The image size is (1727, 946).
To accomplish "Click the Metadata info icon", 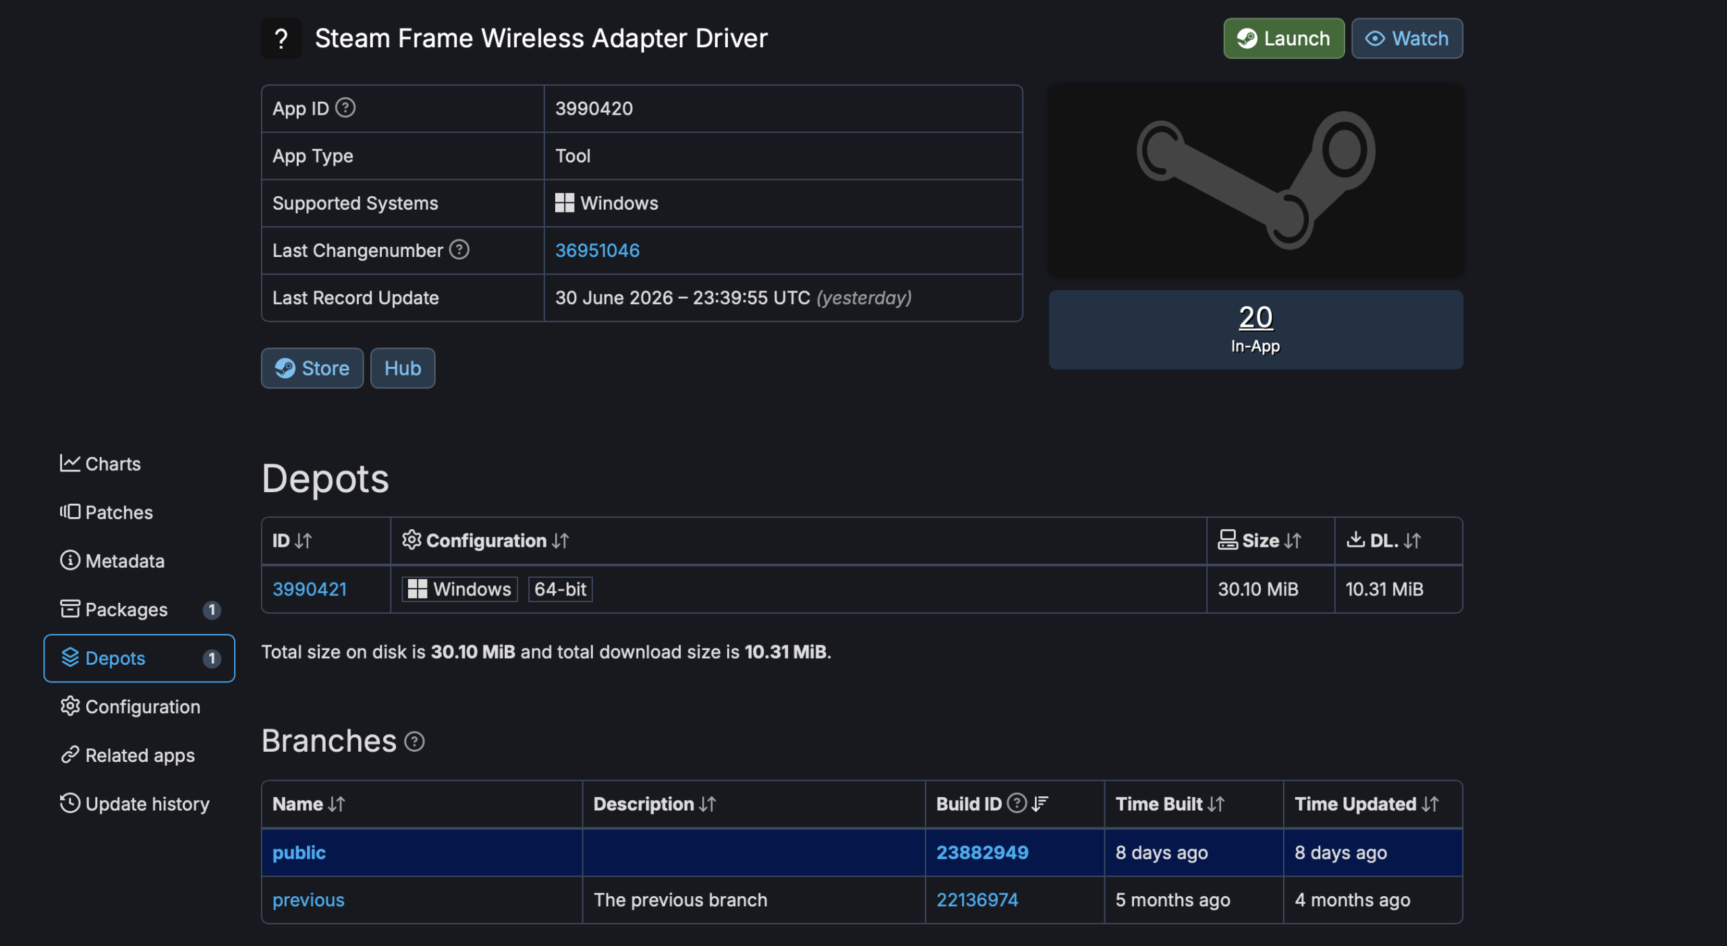I will [70, 560].
